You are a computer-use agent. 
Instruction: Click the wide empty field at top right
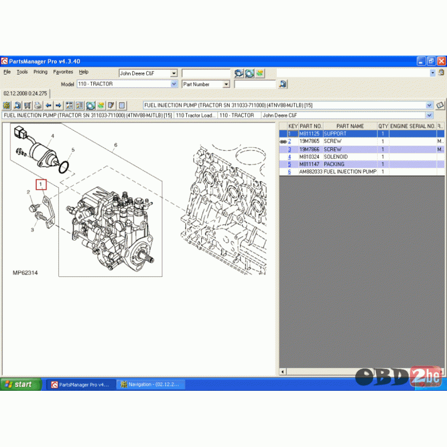[353, 73]
